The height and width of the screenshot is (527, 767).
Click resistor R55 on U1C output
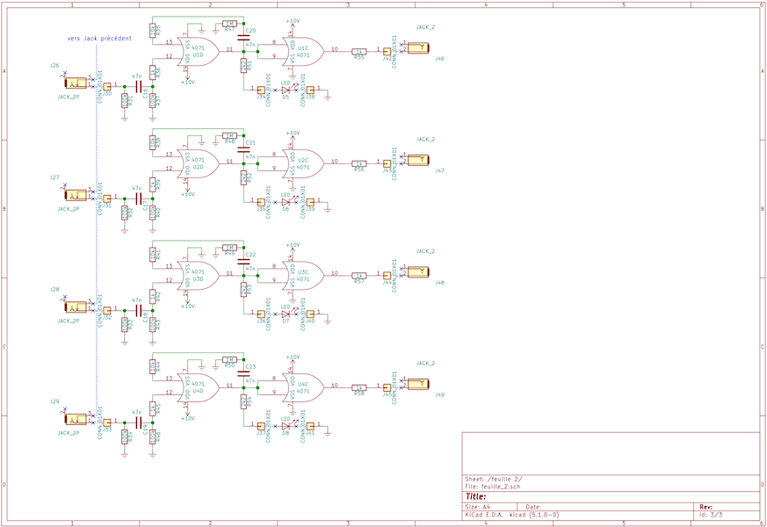[x=358, y=51]
